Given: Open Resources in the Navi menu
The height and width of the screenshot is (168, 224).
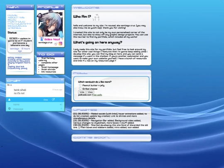Looking at the screenshot, I should tap(17, 26).
